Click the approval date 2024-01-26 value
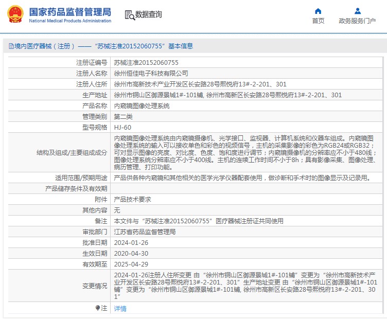This screenshot has height=319, width=387. pos(131,242)
